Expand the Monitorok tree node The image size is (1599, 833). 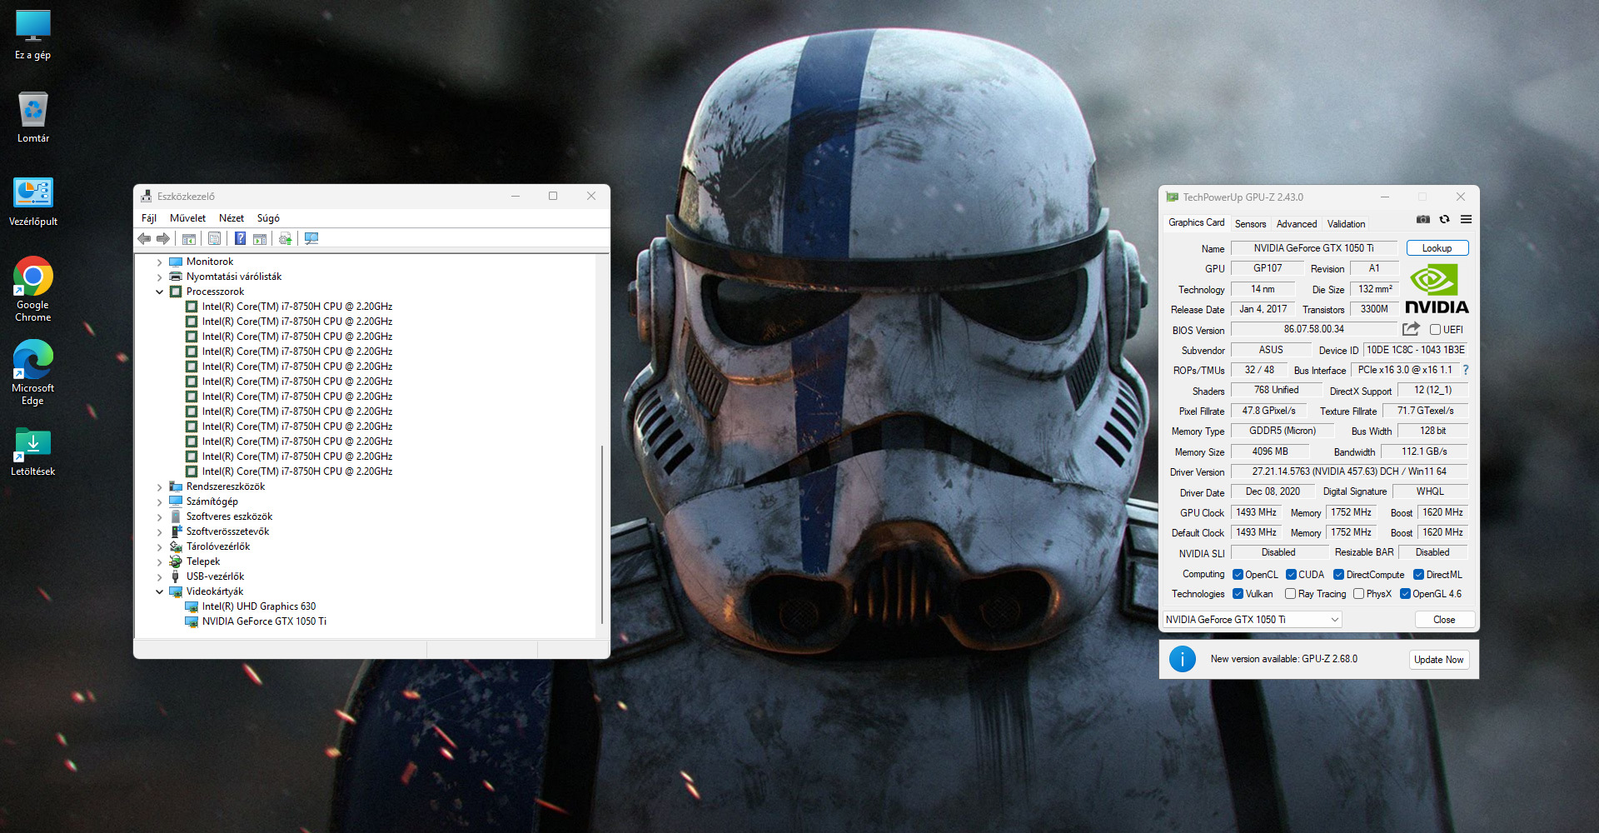159,262
